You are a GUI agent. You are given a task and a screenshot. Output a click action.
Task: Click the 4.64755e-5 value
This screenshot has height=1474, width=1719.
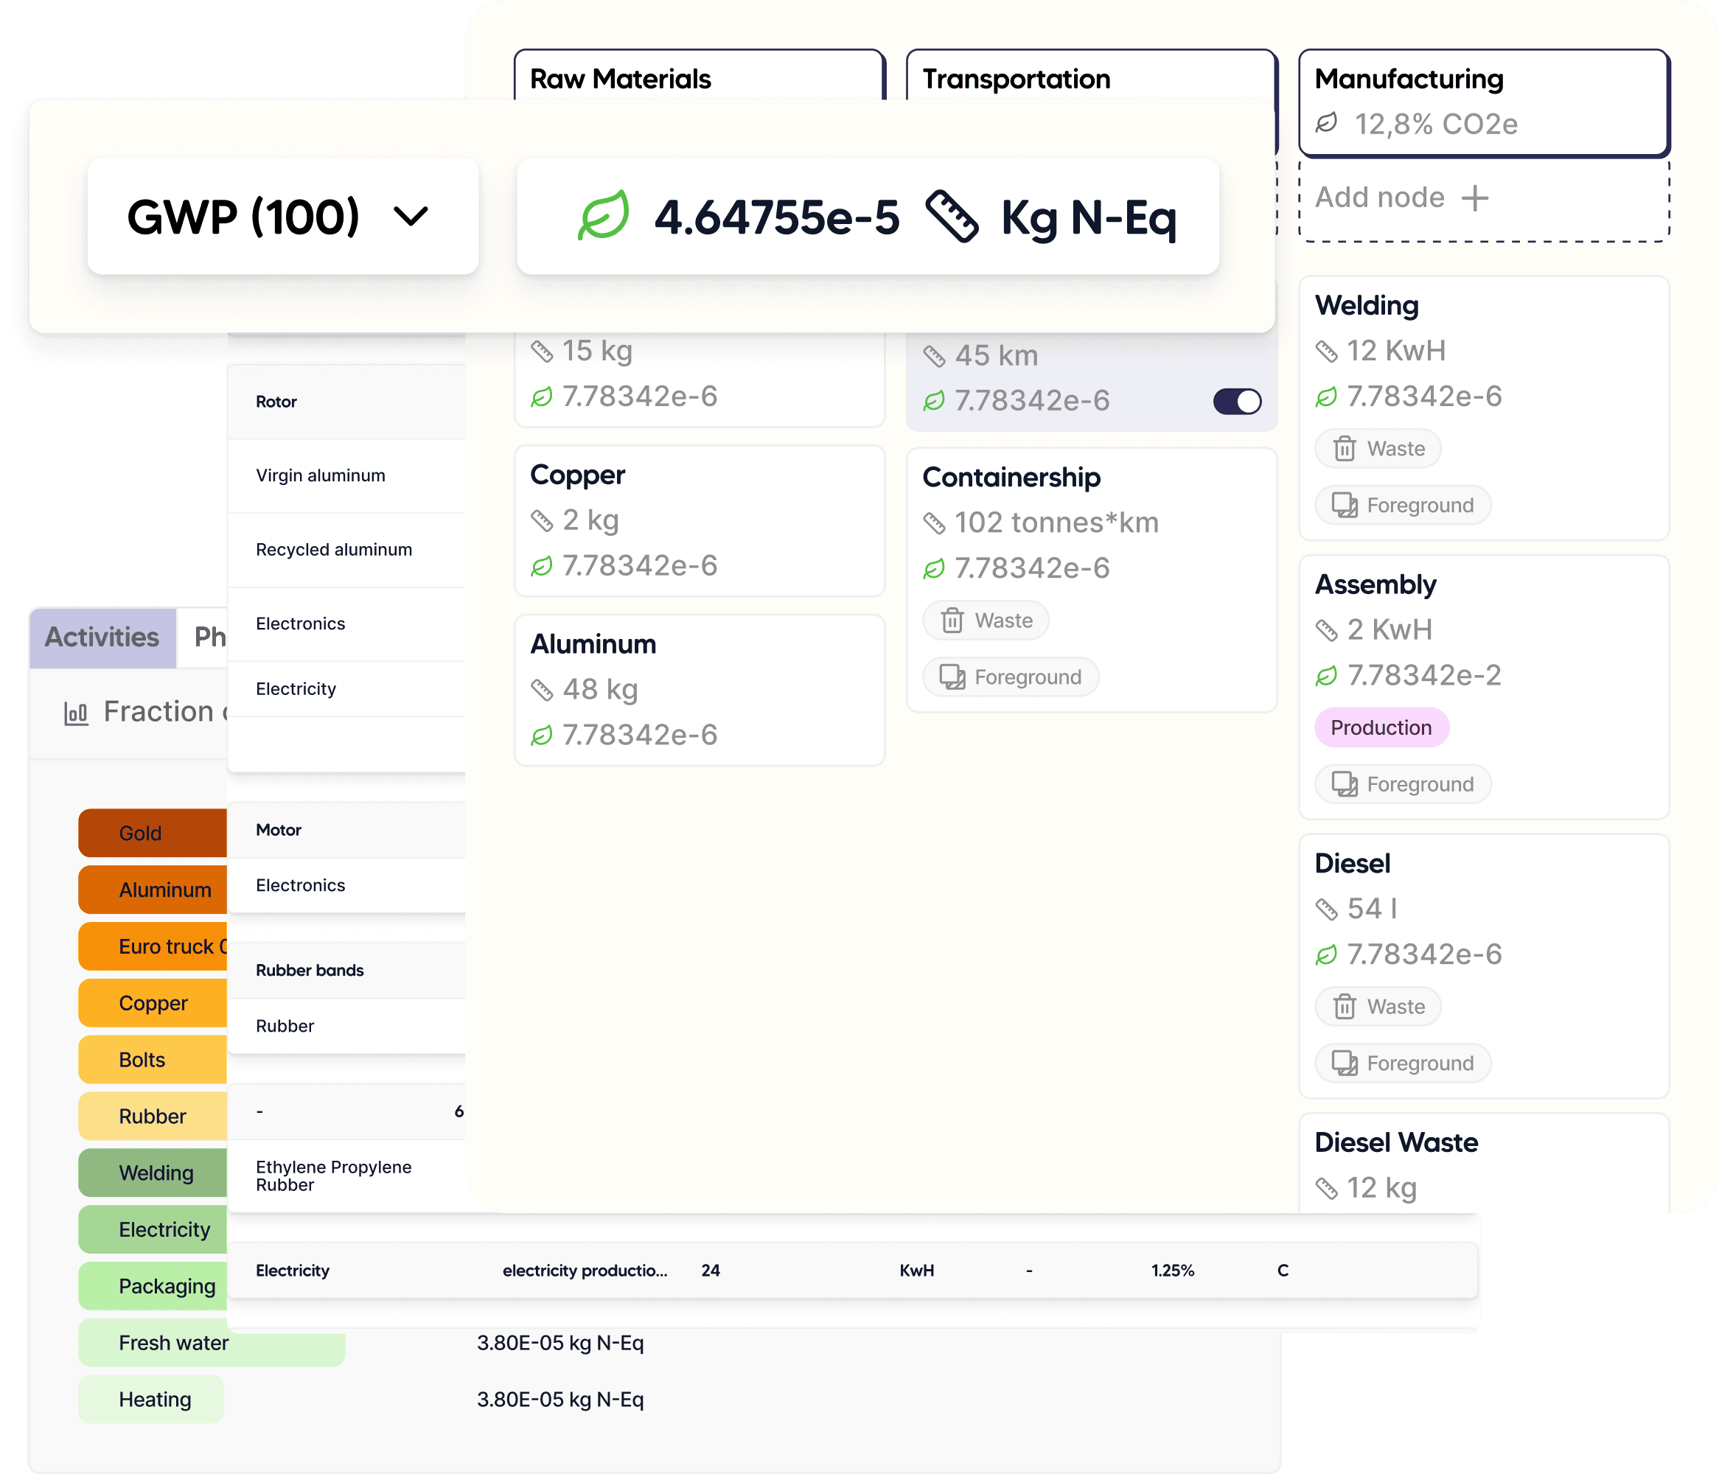[776, 217]
